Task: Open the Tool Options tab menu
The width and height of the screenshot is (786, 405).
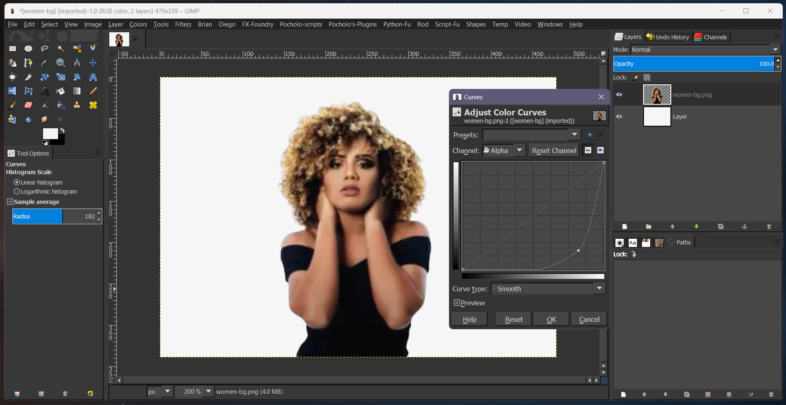Action: click(x=98, y=153)
